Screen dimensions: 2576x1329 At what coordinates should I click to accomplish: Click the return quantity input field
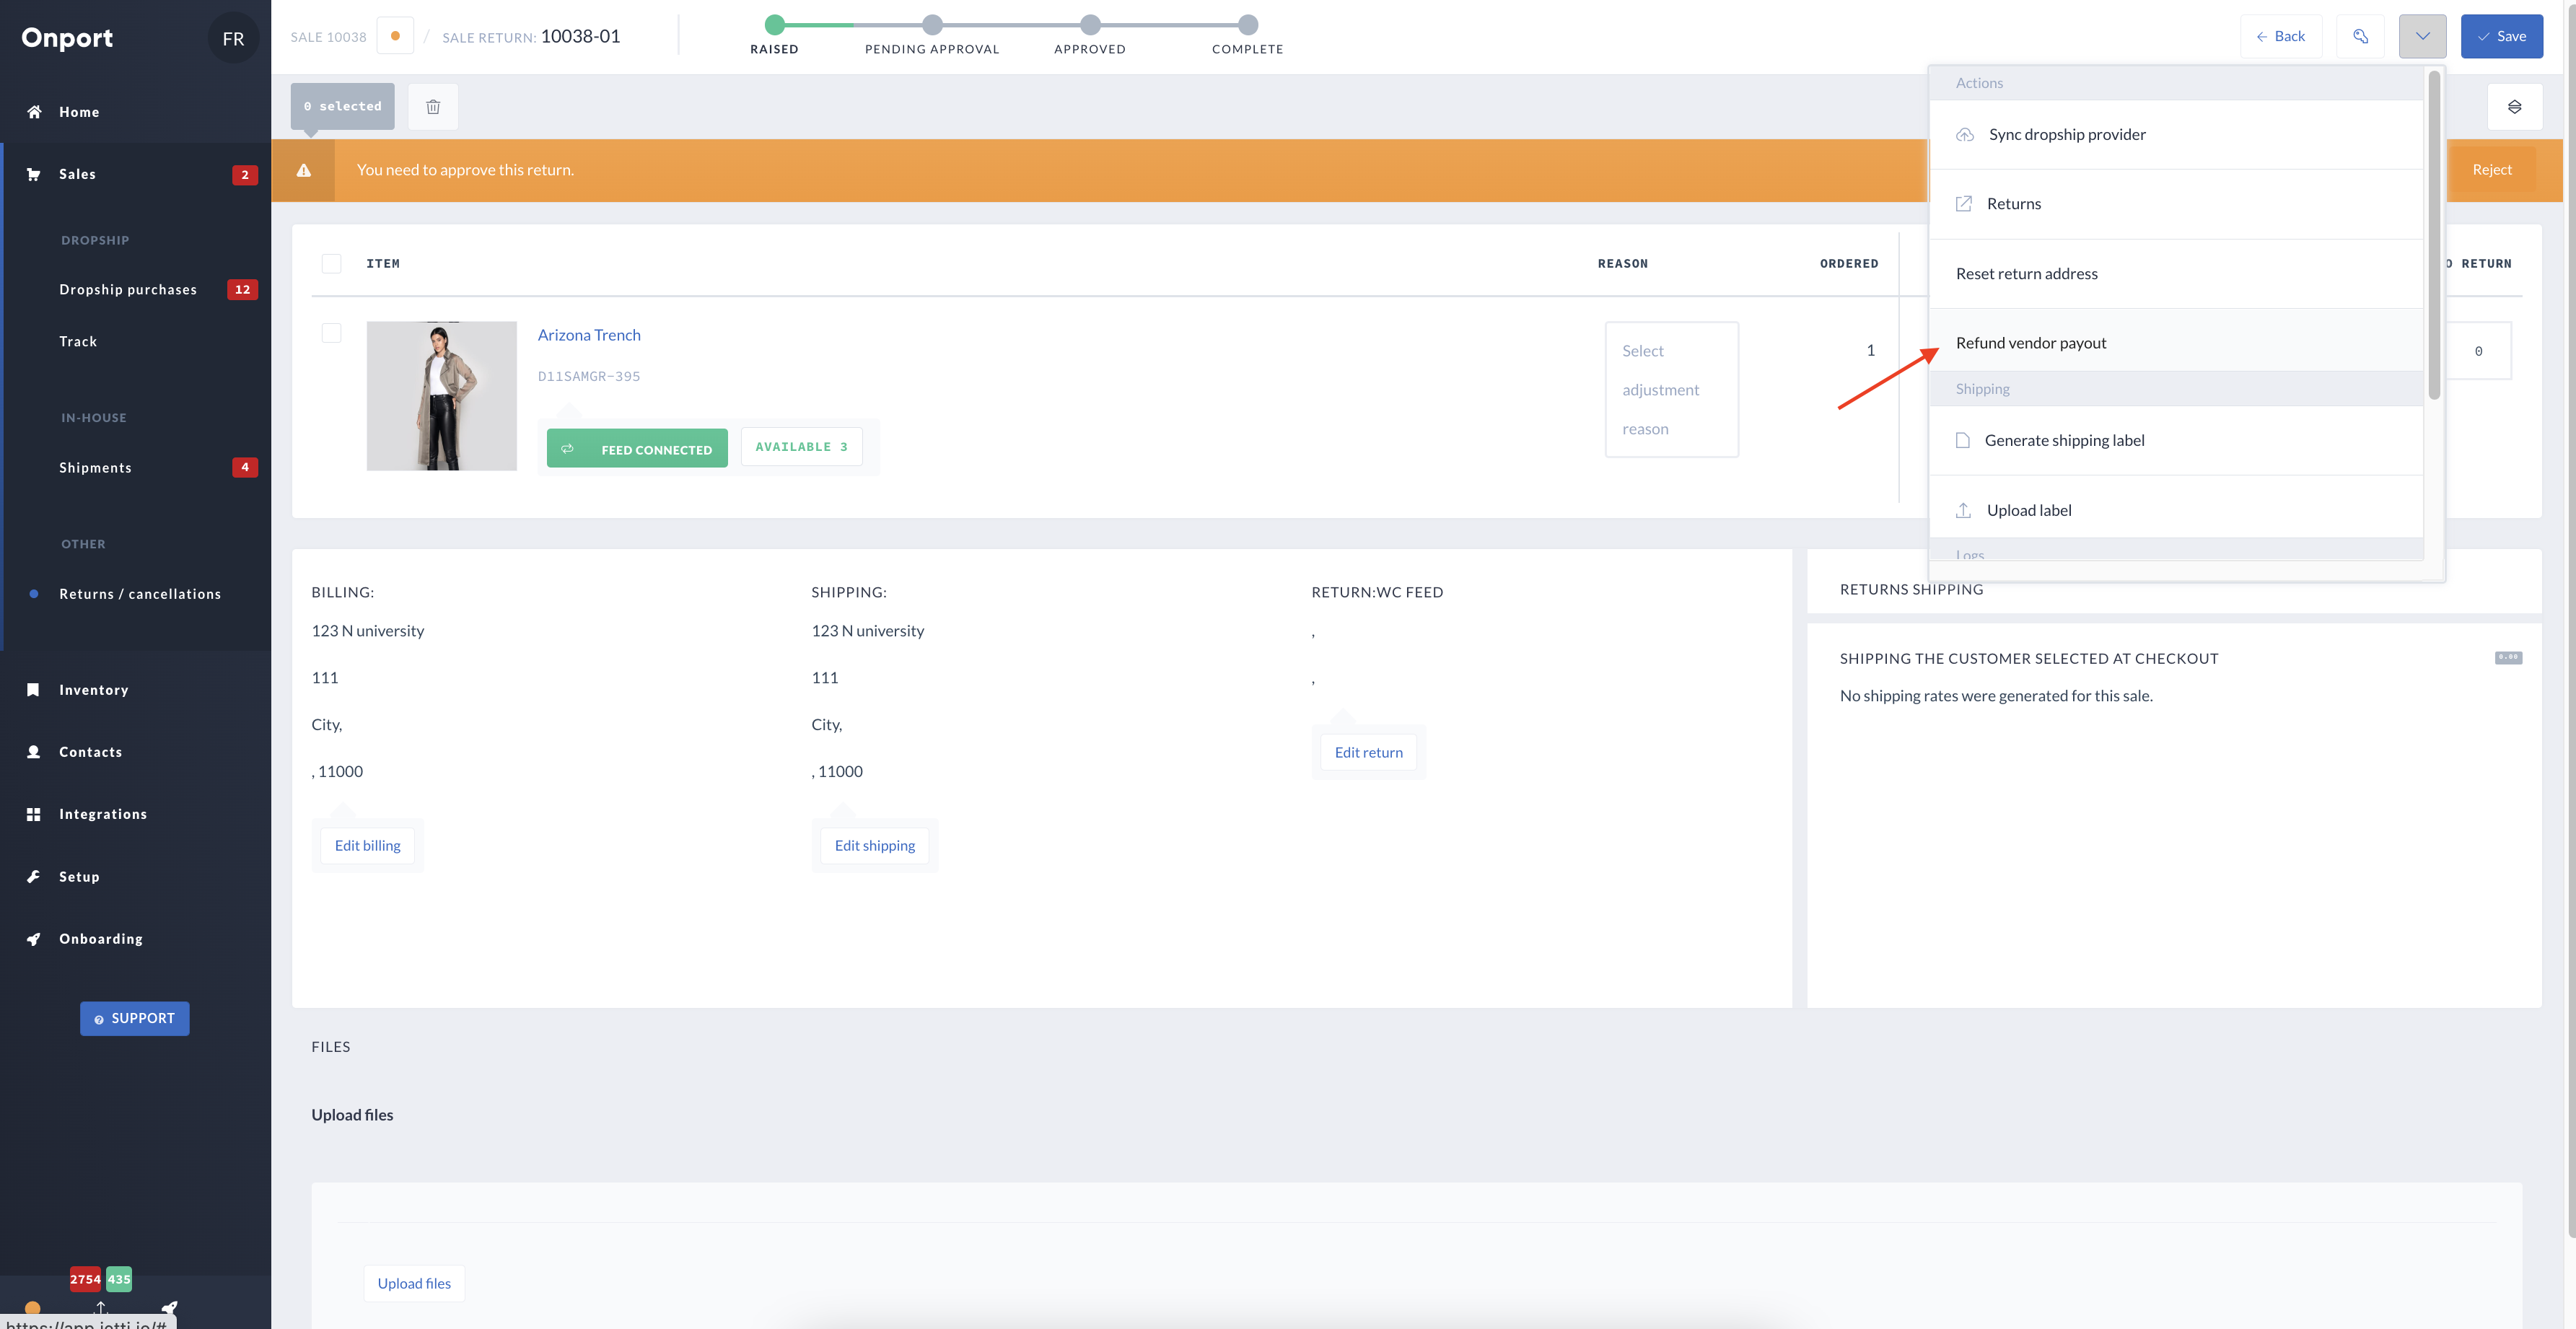point(2478,351)
